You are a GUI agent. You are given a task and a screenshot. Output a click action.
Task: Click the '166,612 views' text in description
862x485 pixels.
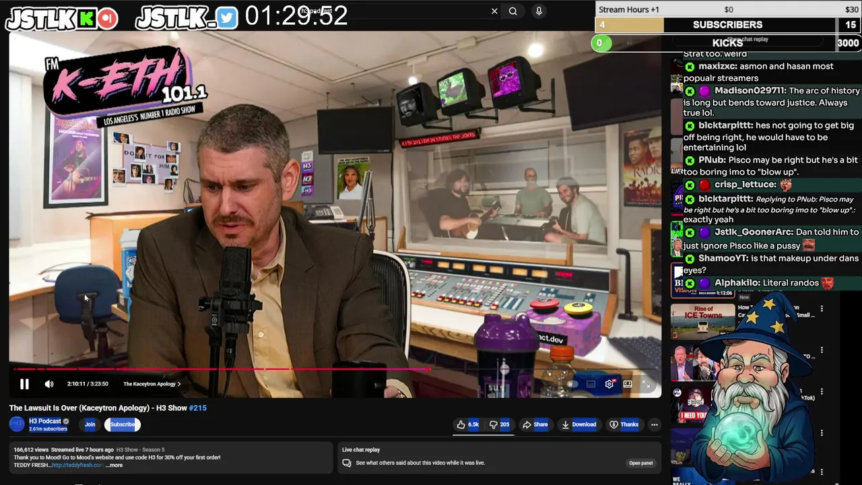point(30,449)
